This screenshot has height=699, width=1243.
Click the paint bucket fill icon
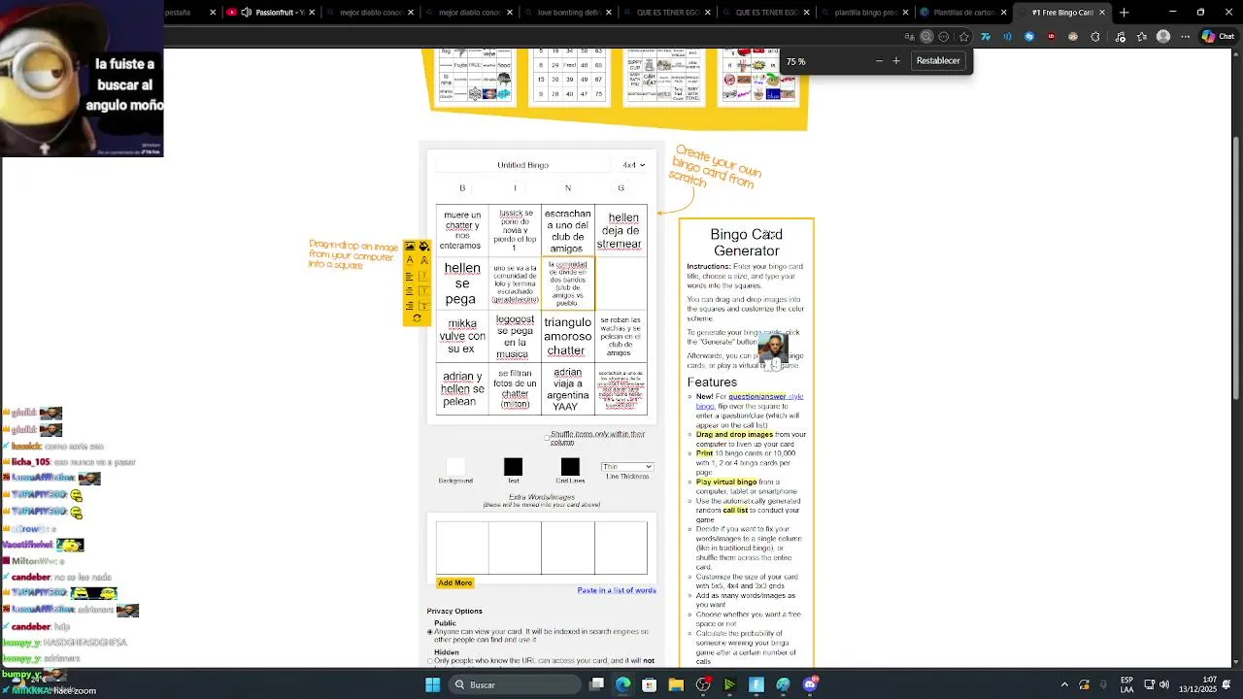(x=424, y=247)
